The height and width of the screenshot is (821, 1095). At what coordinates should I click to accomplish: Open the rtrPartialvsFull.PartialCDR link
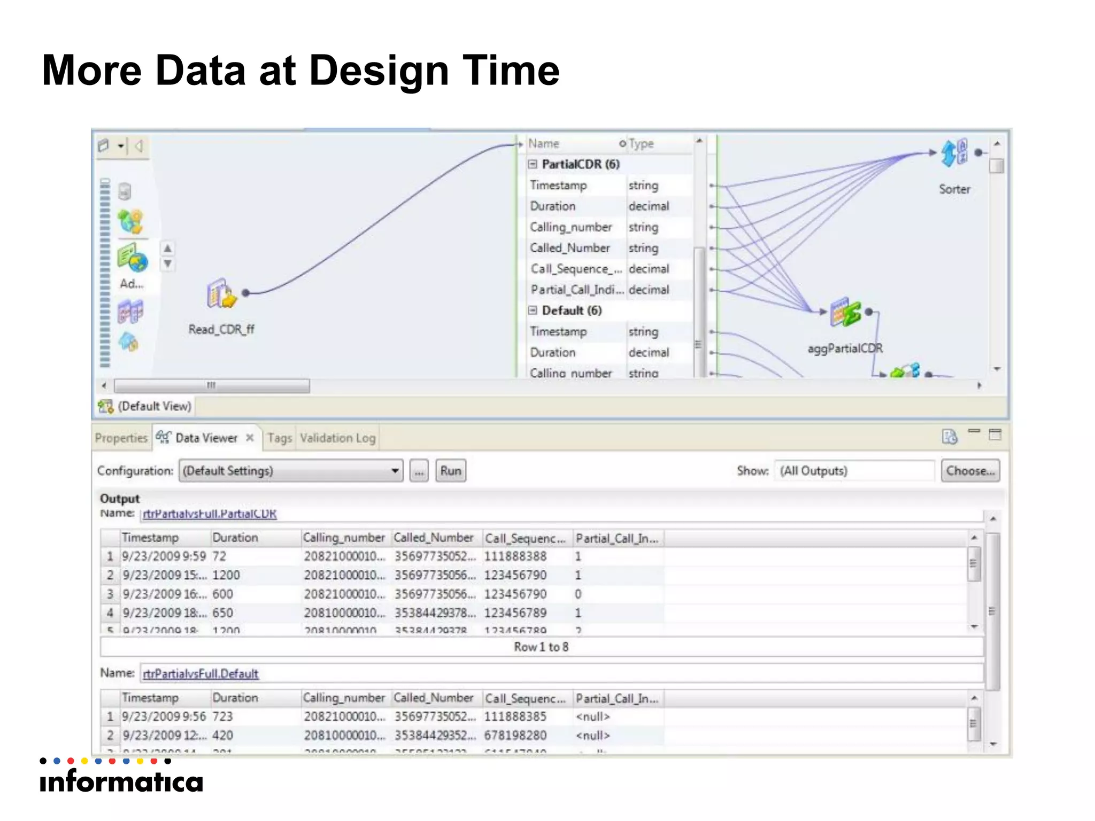(x=210, y=514)
